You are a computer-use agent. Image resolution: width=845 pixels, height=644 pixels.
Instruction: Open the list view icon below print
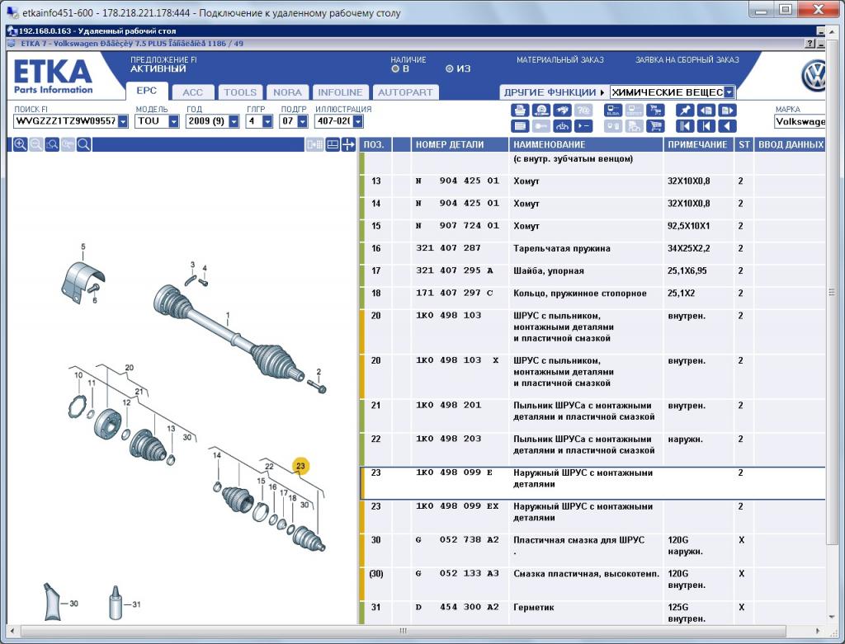click(520, 126)
